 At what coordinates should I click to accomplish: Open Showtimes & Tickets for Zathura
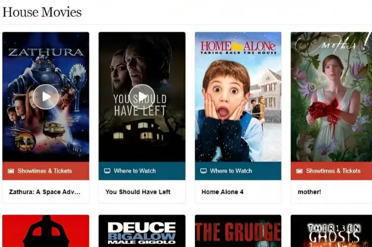coord(46,171)
